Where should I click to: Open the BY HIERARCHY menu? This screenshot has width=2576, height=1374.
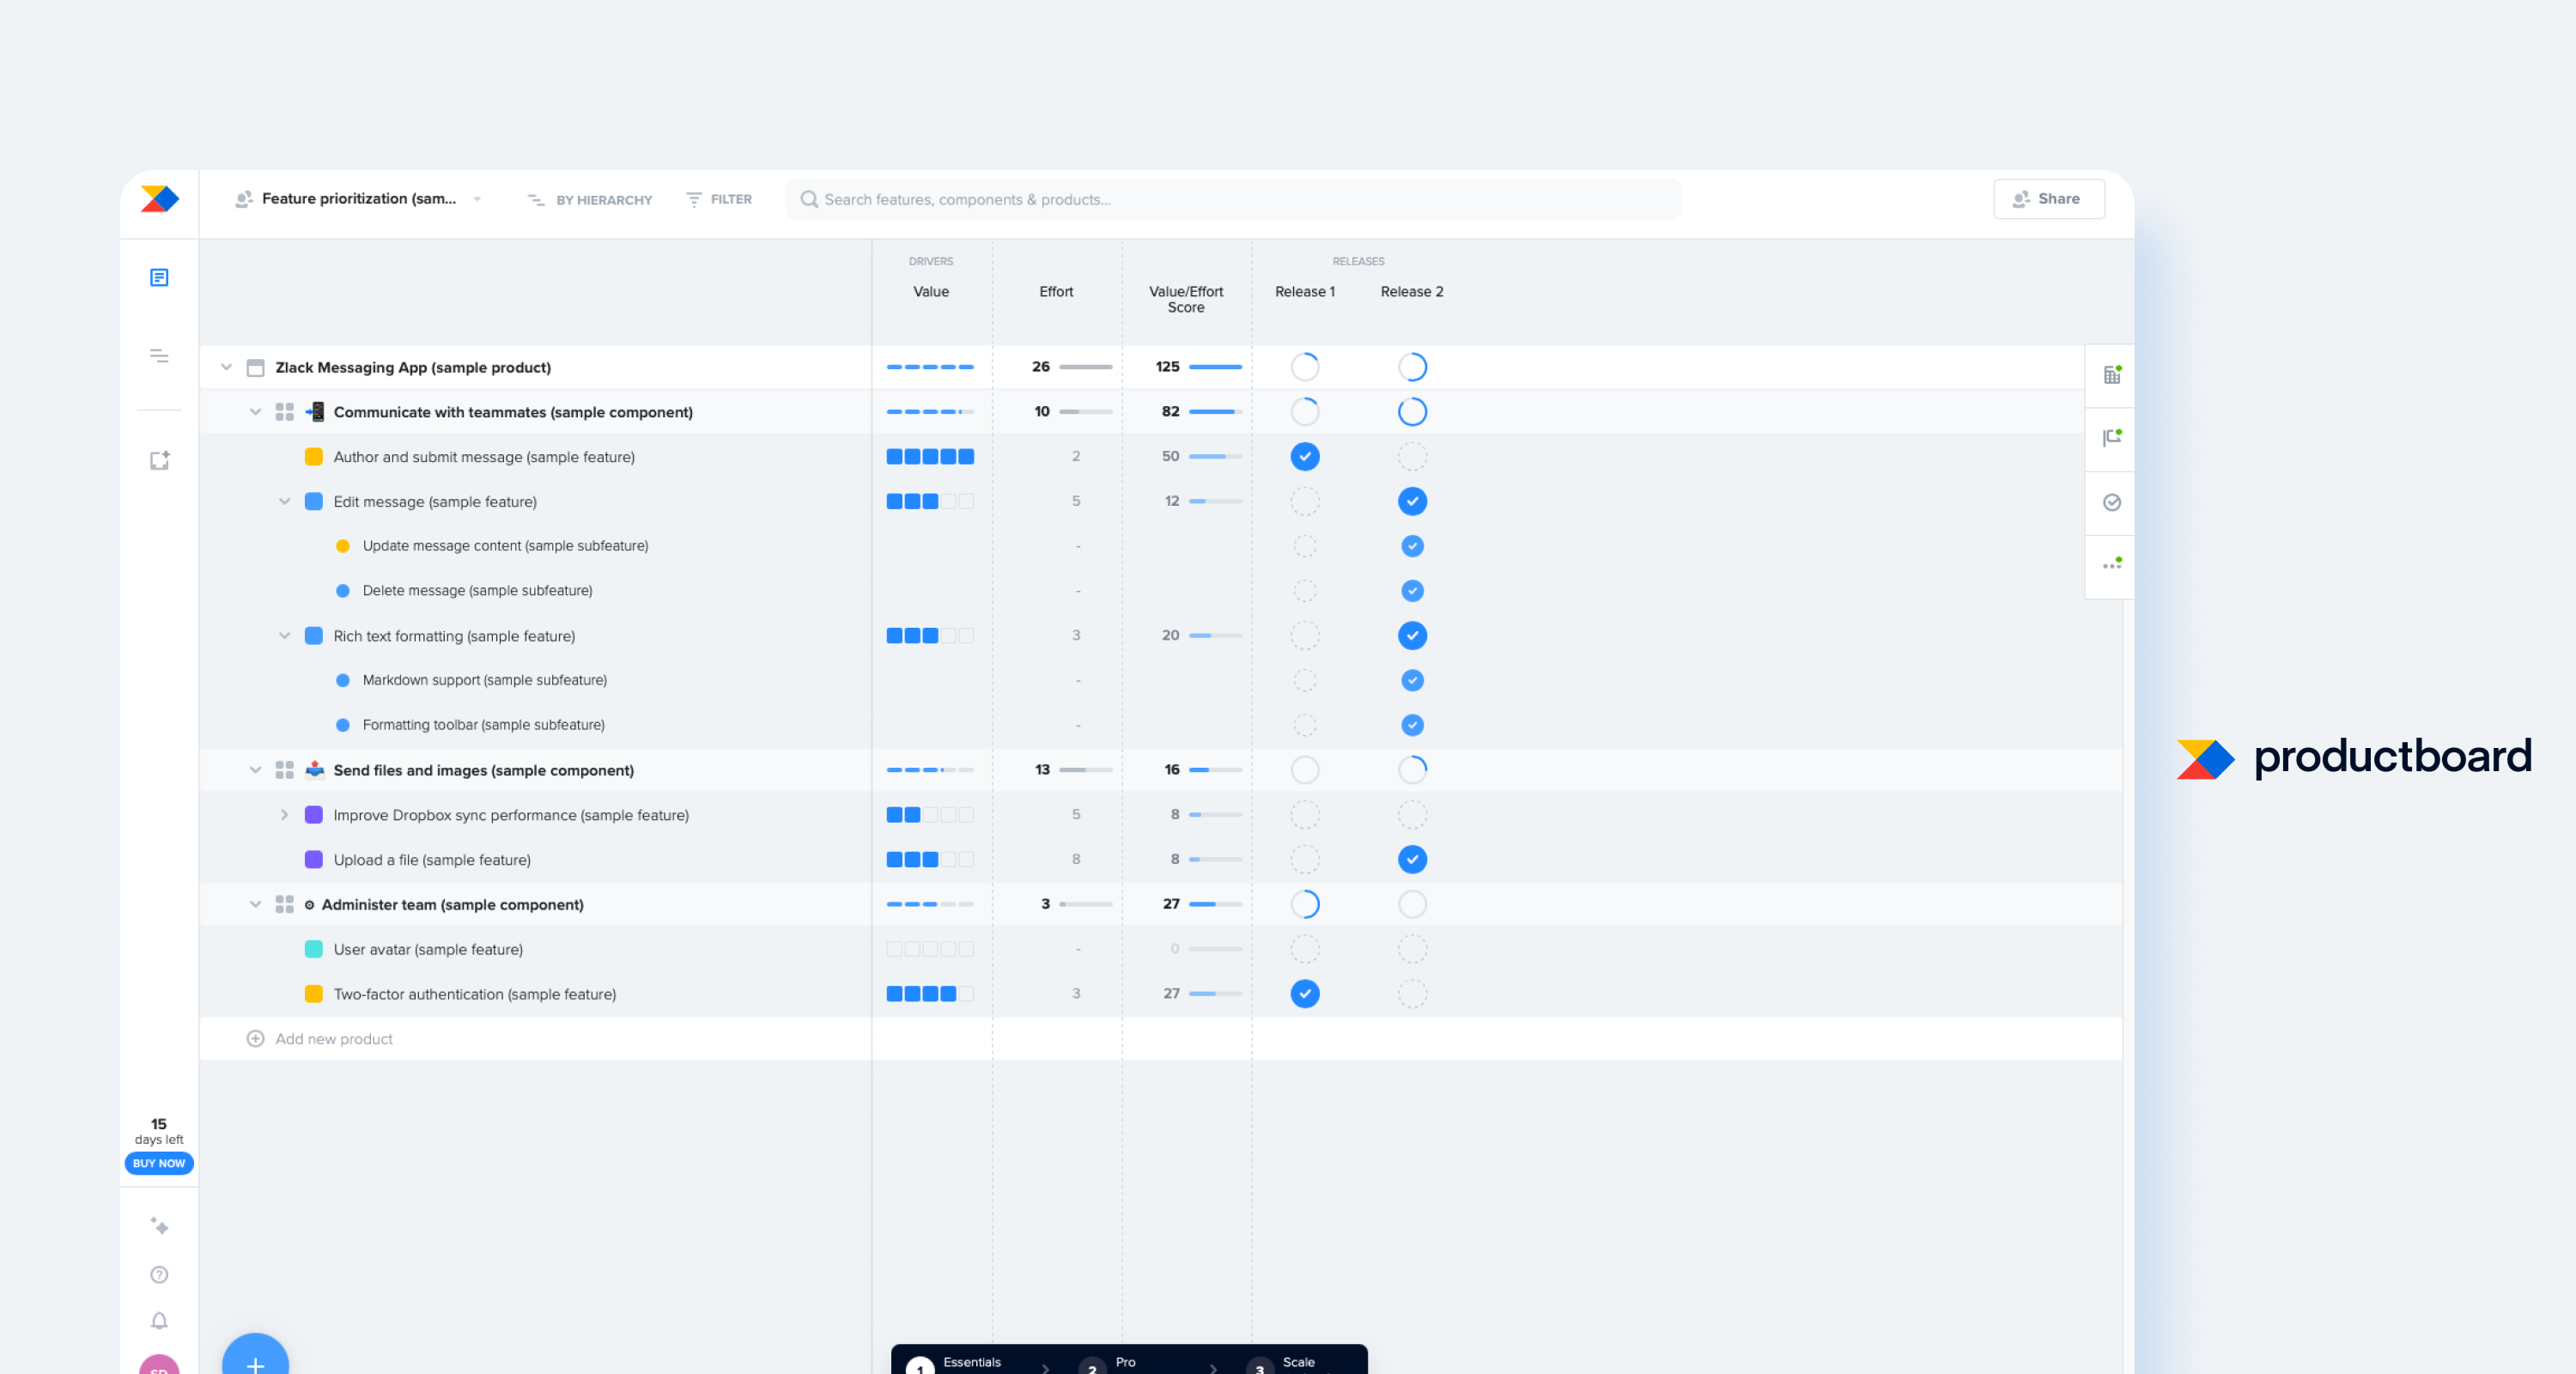click(x=589, y=199)
